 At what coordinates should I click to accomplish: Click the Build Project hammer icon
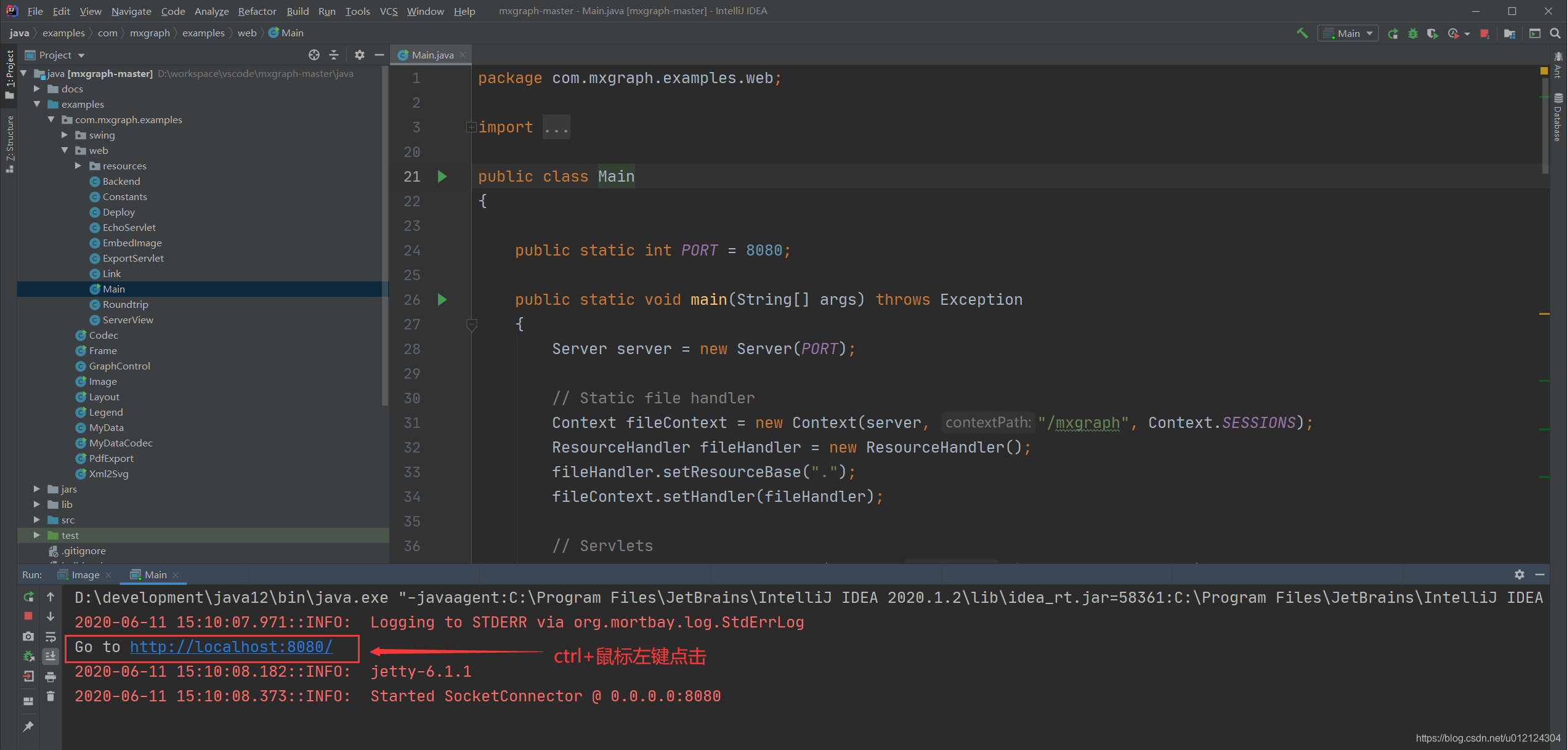point(1302,33)
